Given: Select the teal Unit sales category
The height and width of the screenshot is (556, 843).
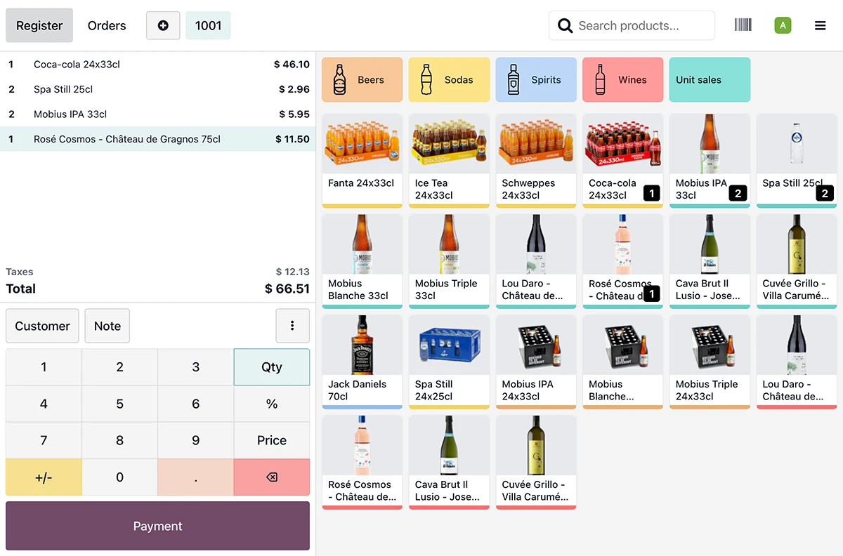Looking at the screenshot, I should pyautogui.click(x=709, y=80).
